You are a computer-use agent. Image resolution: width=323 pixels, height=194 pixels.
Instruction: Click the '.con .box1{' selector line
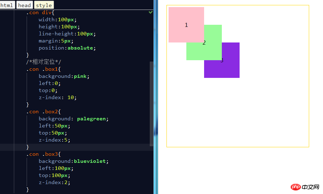(x=43, y=69)
